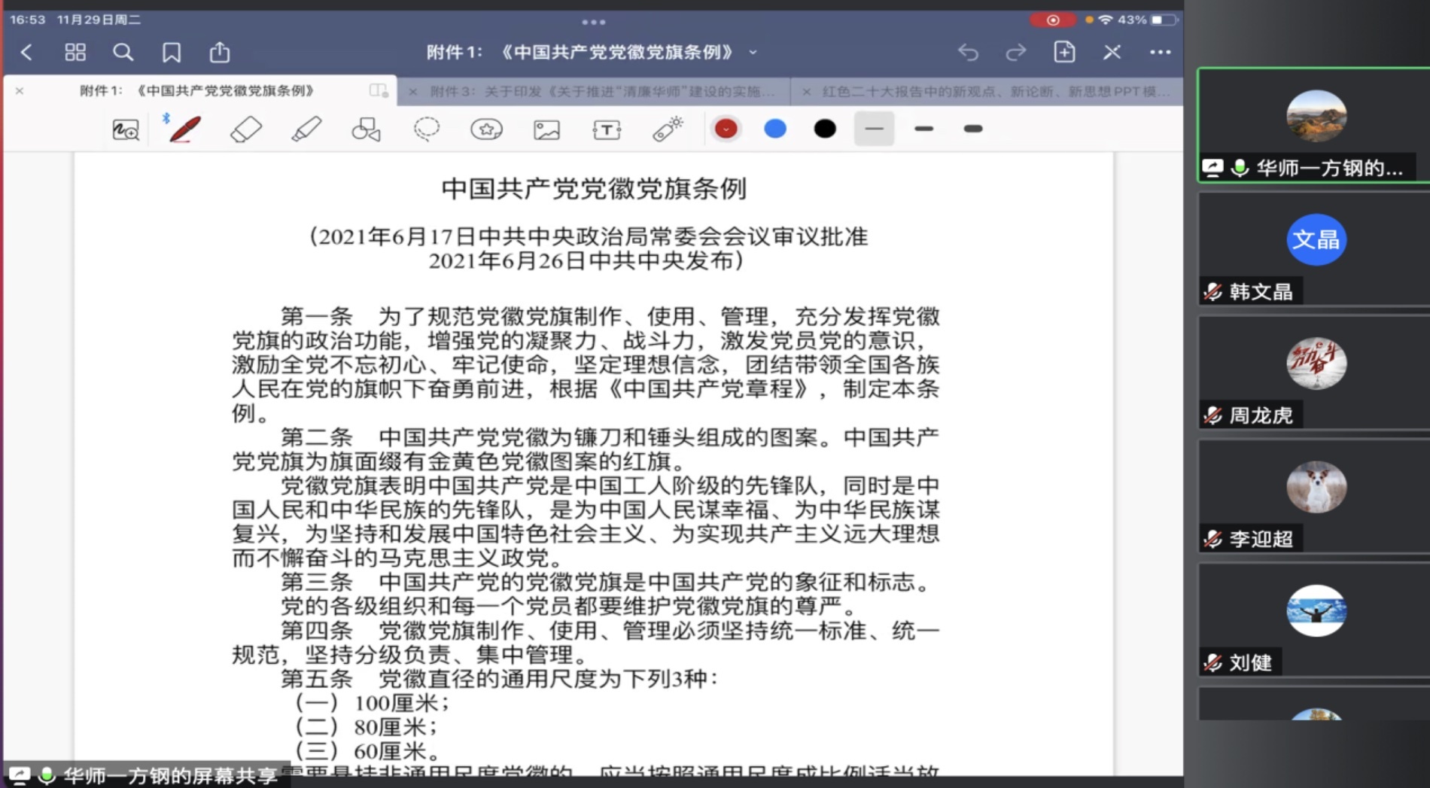This screenshot has height=788, width=1430.
Task: Click the muted mic icon beside 刘健
Action: tap(1212, 662)
